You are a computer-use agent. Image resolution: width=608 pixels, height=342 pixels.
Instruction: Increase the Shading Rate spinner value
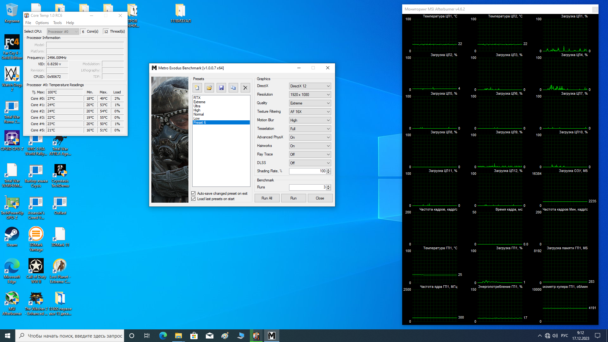(x=328, y=170)
